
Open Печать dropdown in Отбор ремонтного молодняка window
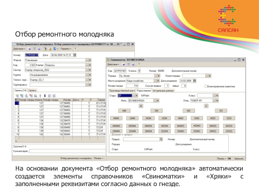[98, 158]
